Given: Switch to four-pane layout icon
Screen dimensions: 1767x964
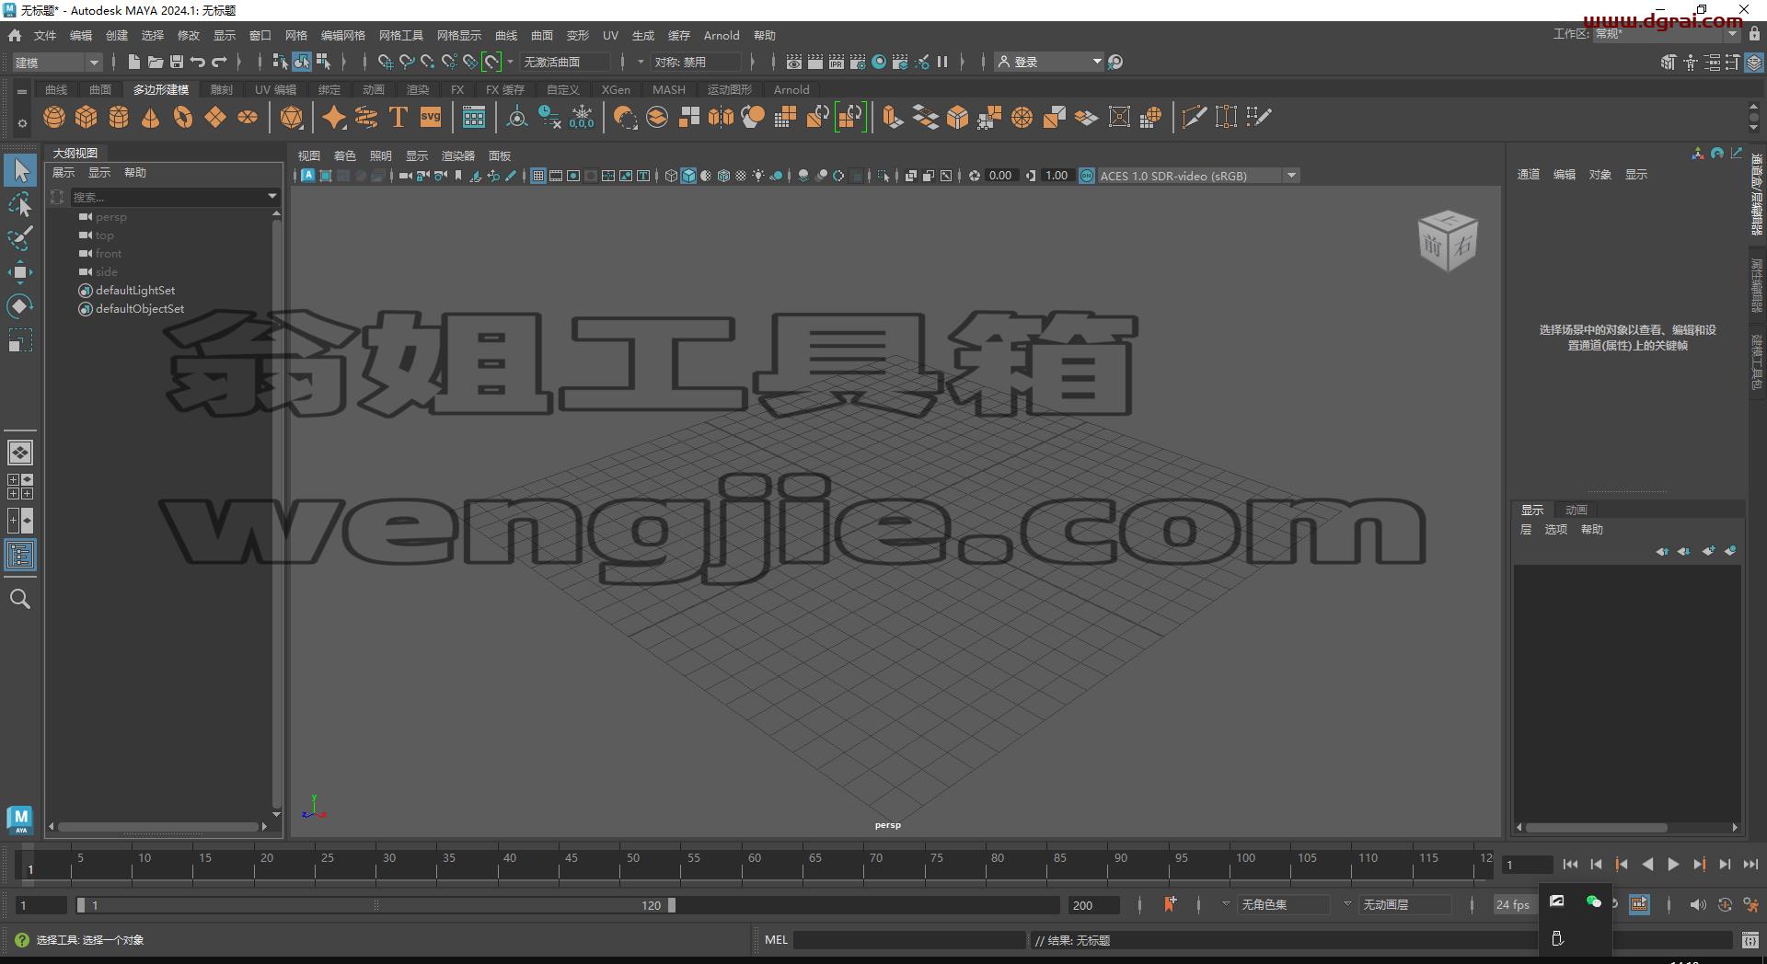Looking at the screenshot, I should (20, 487).
